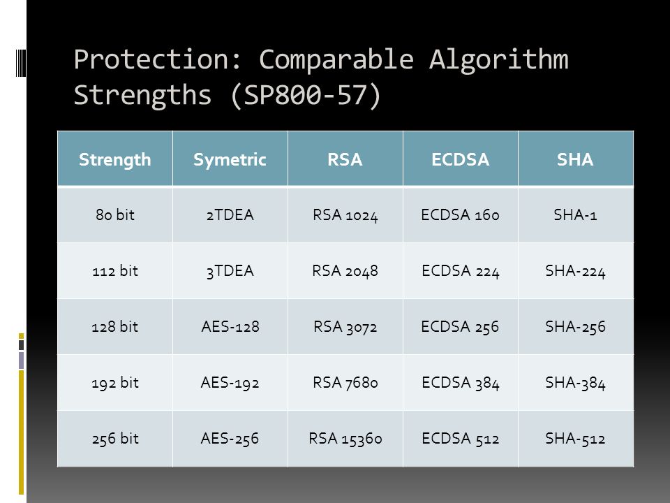This screenshot has width=670, height=503.
Task: Select the RSA 15360 cell
Action: 345,439
